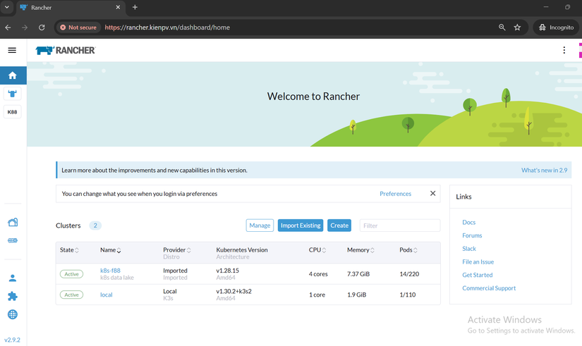The image size is (582, 346).
Task: Open What's new in 2.9 link
Action: (544, 171)
